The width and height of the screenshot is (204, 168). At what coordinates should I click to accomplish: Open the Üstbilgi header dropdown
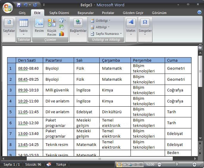(101, 21)
